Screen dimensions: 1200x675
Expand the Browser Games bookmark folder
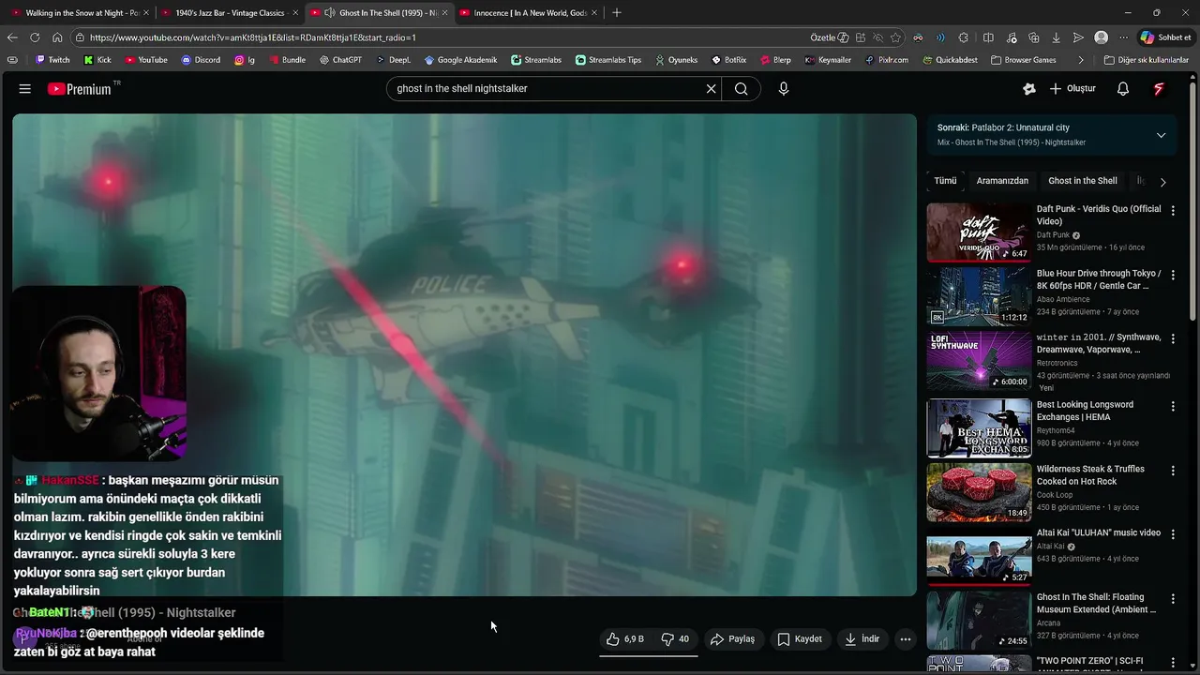point(1024,60)
